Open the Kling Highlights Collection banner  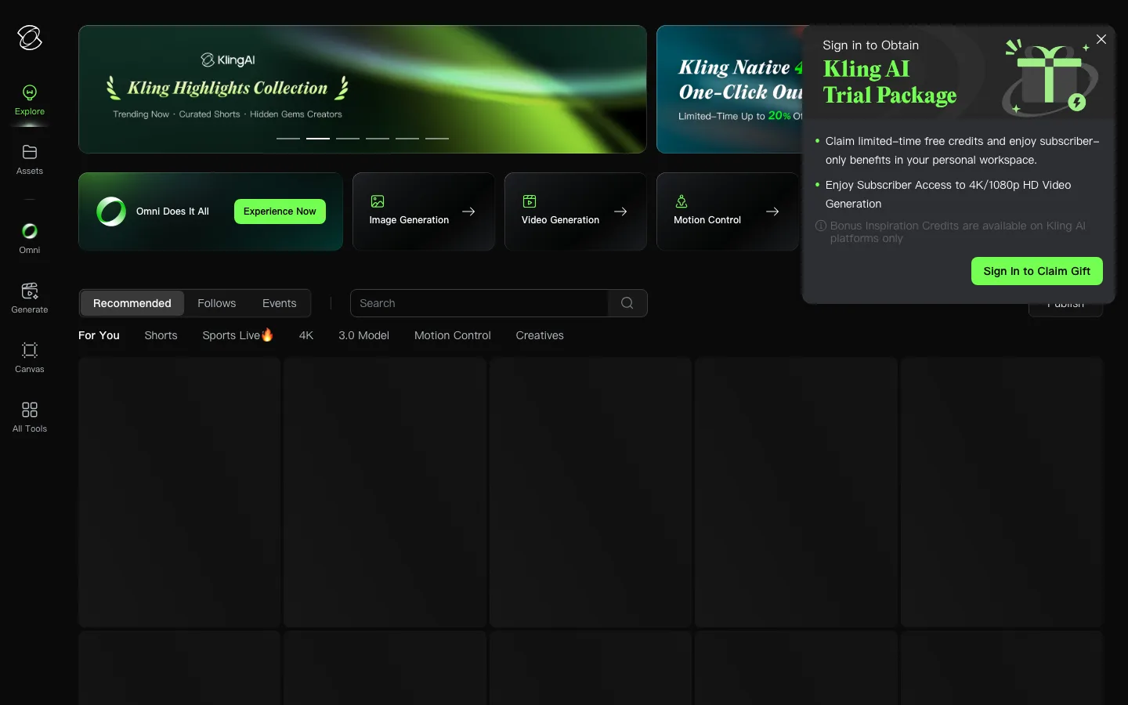[363, 89]
